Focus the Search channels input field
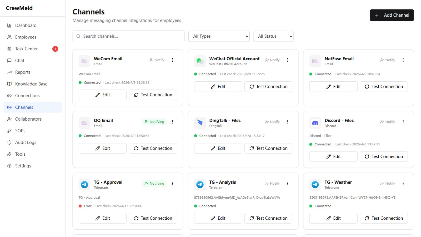This screenshot has width=421, height=237. (128, 36)
